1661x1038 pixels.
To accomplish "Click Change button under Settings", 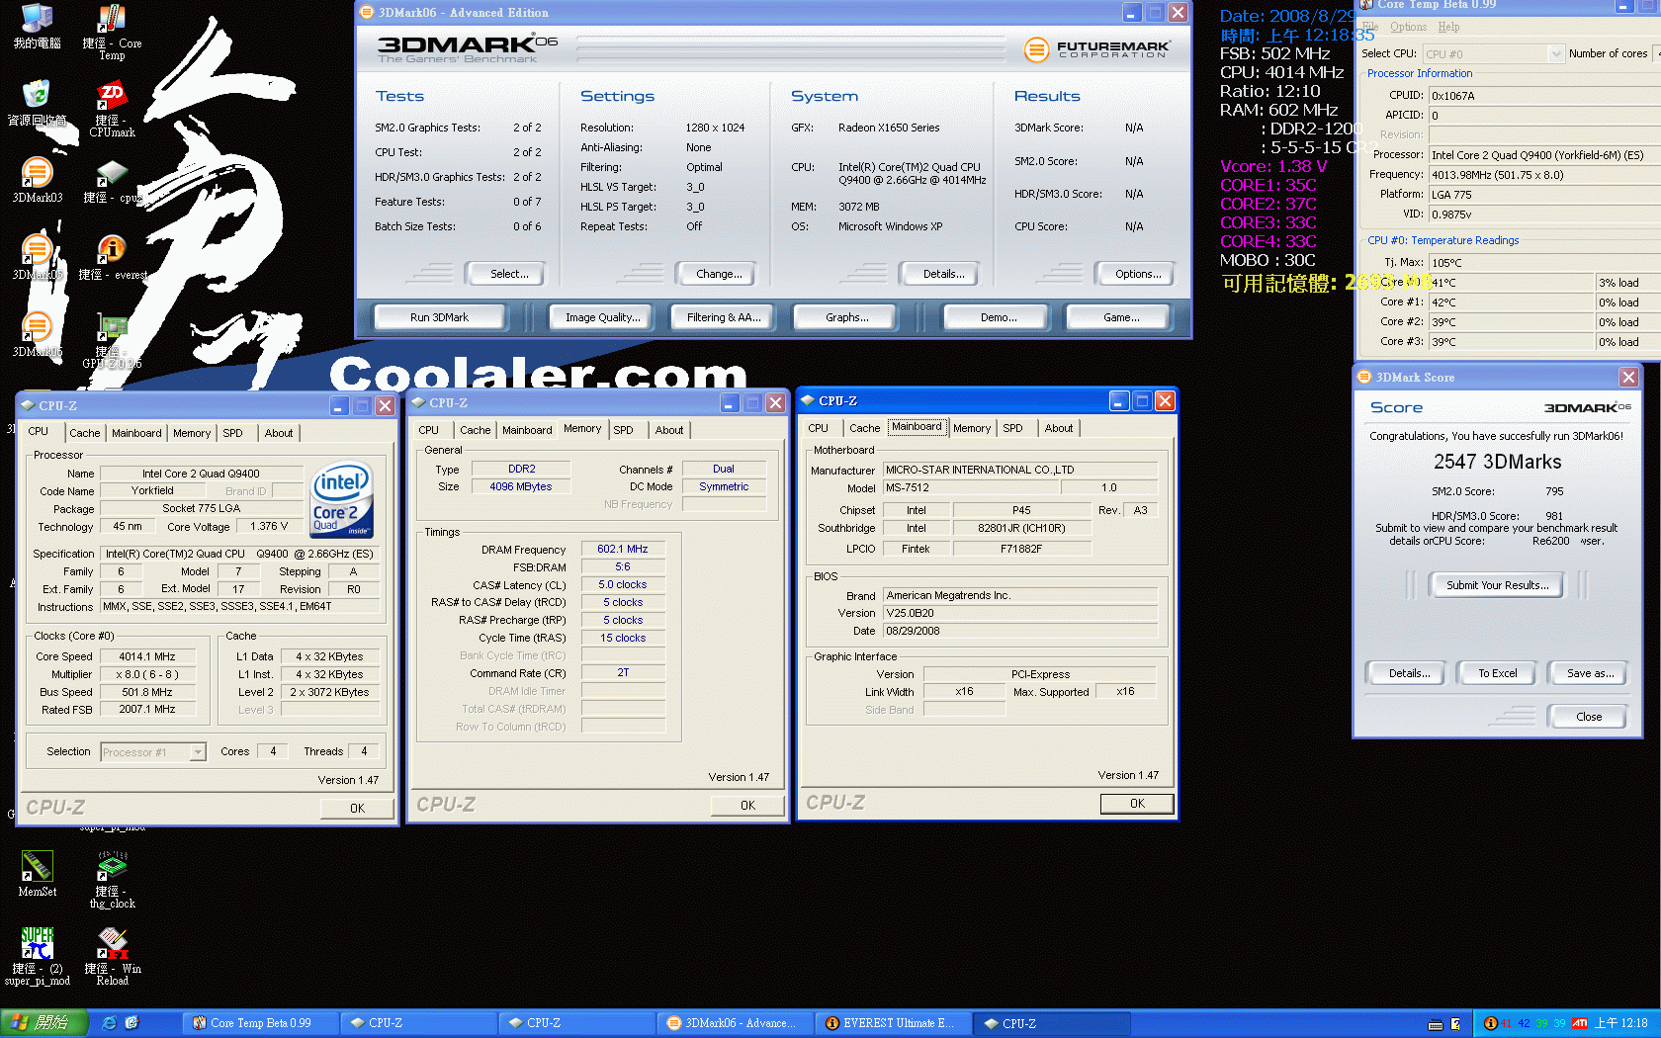I will (x=719, y=274).
